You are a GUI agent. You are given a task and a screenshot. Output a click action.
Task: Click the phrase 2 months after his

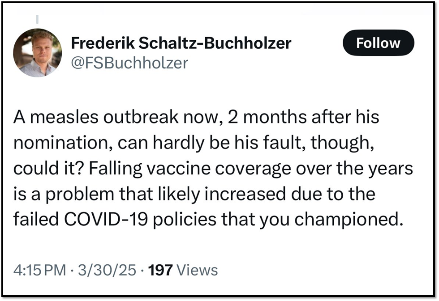coord(304,117)
